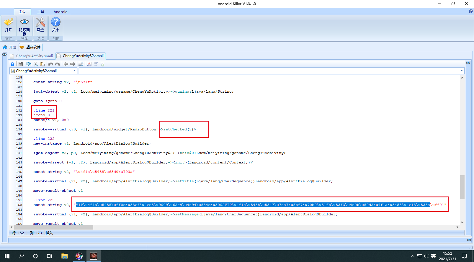The height and width of the screenshot is (262, 474).
Task: Click the line containing "goto :goto_0"
Action: (48, 101)
